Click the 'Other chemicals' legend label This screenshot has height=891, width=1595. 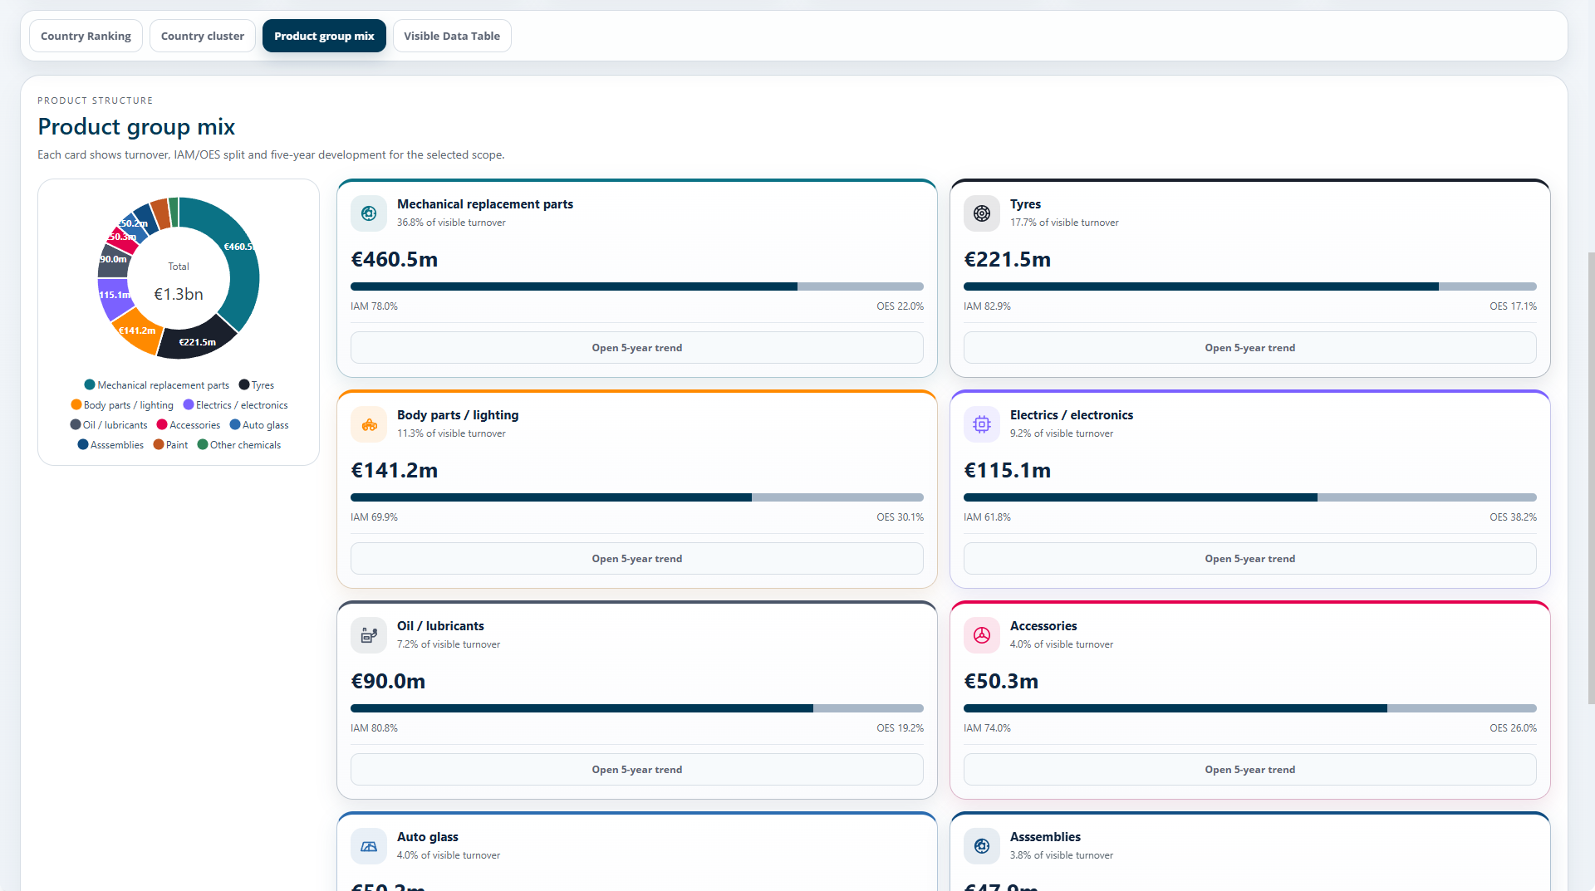(x=245, y=445)
